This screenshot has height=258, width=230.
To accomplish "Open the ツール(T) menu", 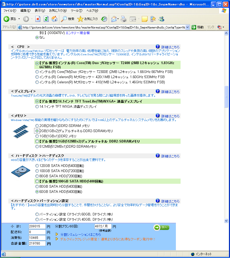I will click(76, 11).
